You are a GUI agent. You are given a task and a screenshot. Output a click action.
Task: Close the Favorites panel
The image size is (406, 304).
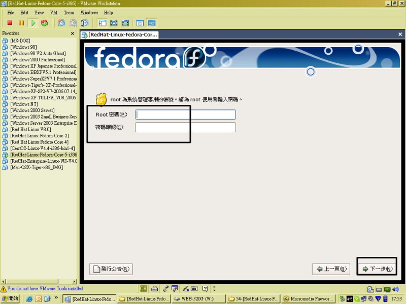[x=73, y=33]
